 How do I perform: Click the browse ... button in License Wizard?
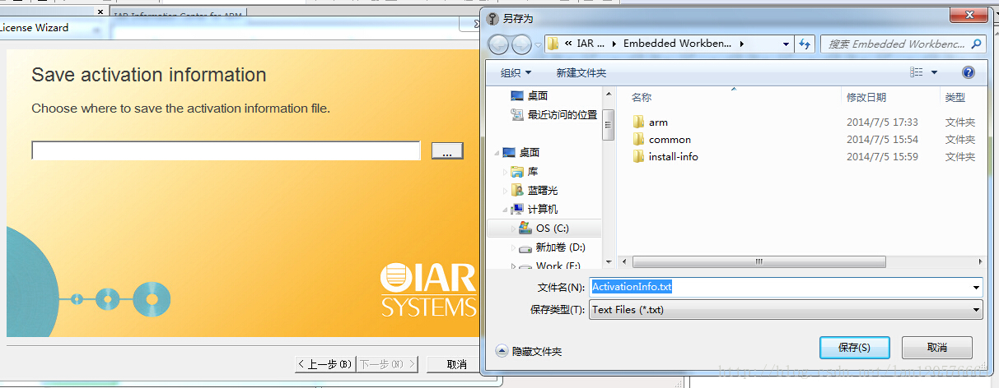[447, 151]
